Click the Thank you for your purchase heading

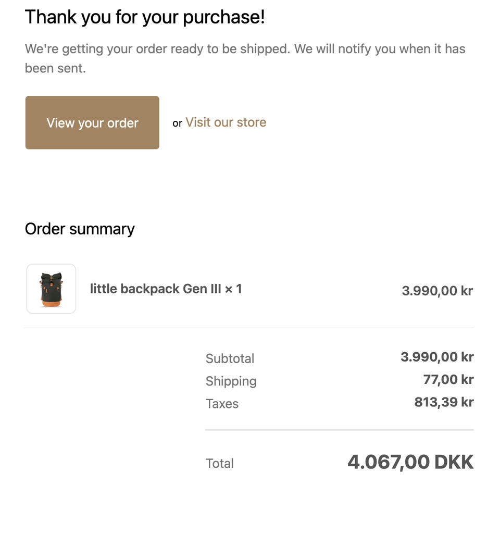(x=145, y=17)
